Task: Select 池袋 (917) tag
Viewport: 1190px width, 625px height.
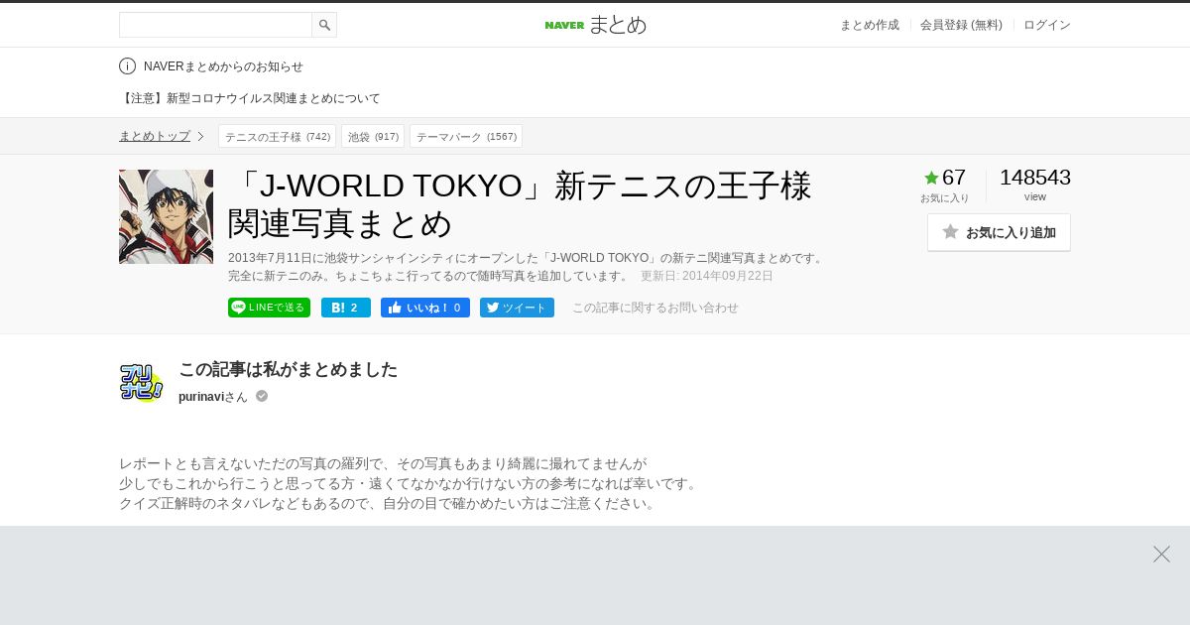Action: (373, 136)
